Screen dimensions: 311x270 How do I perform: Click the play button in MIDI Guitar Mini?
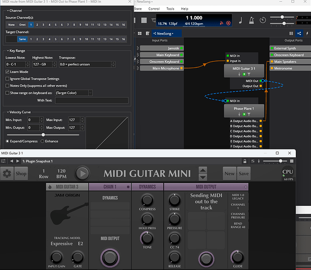pyautogui.click(x=83, y=173)
